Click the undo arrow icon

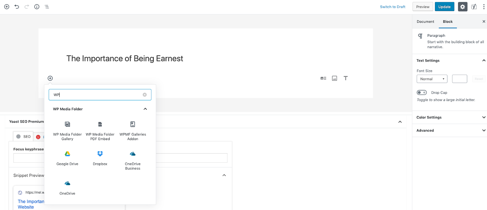point(17,7)
